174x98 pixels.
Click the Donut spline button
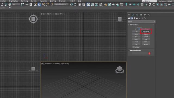pyautogui.click(x=146, y=37)
